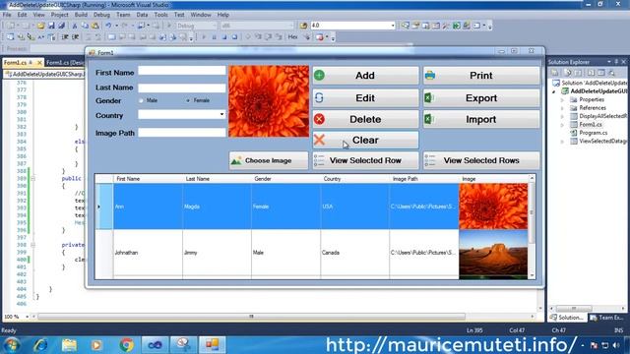Click the code editor horizontal scrollbar
Image resolution: width=630 pixels, height=354 pixels.
point(251,317)
